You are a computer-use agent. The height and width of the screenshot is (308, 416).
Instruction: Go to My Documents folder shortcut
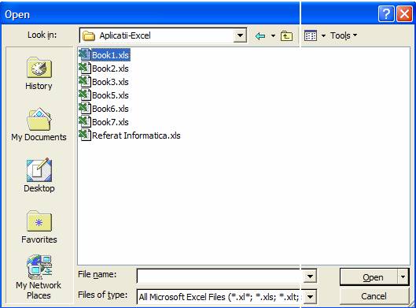coord(39,124)
